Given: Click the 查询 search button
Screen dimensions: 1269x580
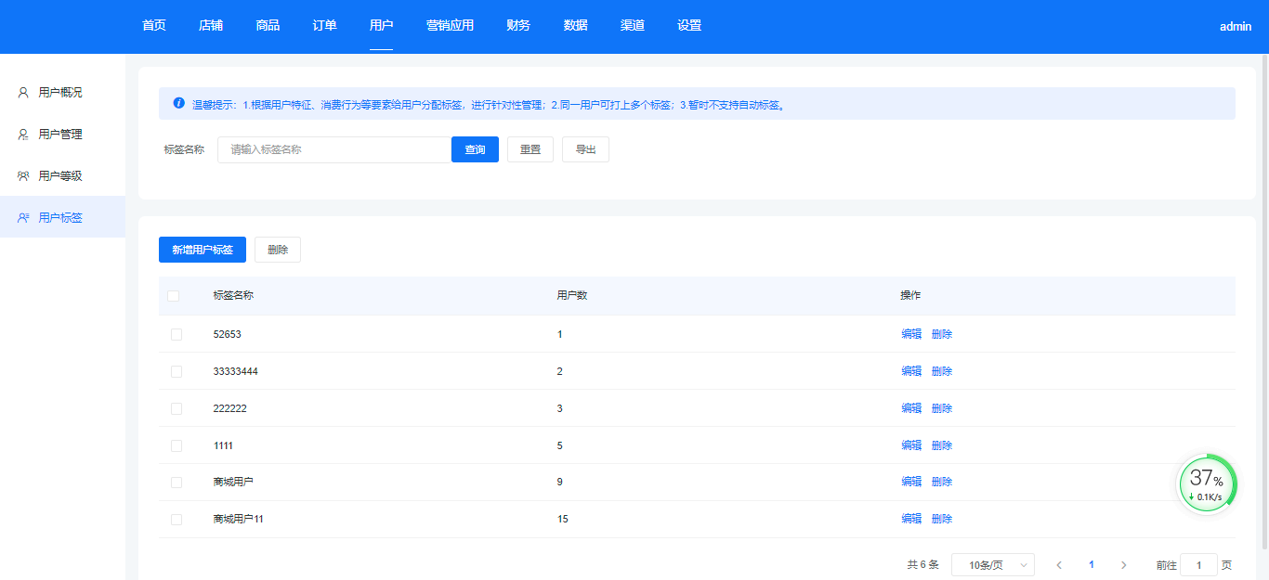Looking at the screenshot, I should (x=475, y=149).
